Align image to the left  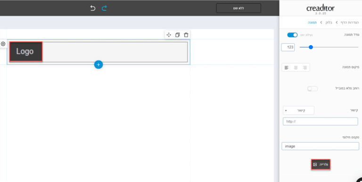coord(287,68)
